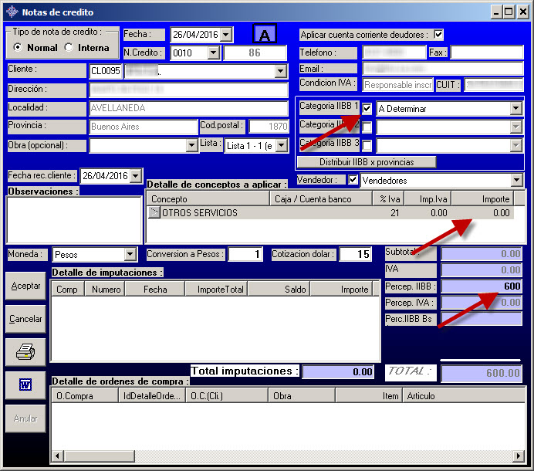Toggle Aplicar cuenta corriente deudores checkbox
The image size is (534, 471).
click(x=439, y=35)
